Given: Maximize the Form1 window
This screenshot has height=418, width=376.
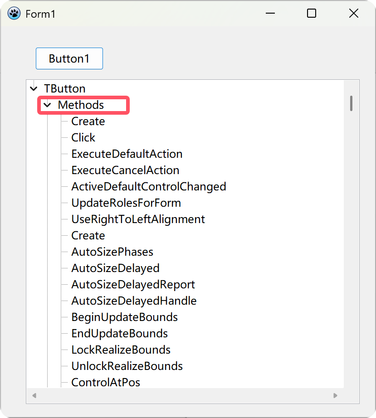Looking at the screenshot, I should (x=312, y=13).
